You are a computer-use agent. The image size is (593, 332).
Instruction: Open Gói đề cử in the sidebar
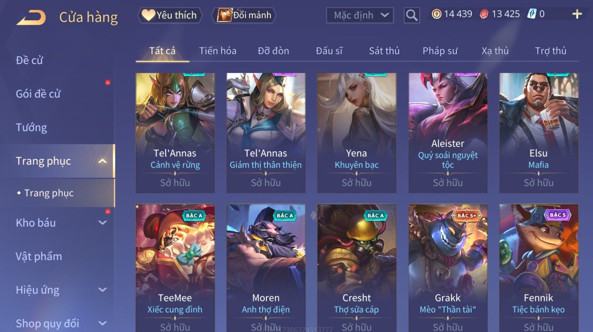coord(38,94)
